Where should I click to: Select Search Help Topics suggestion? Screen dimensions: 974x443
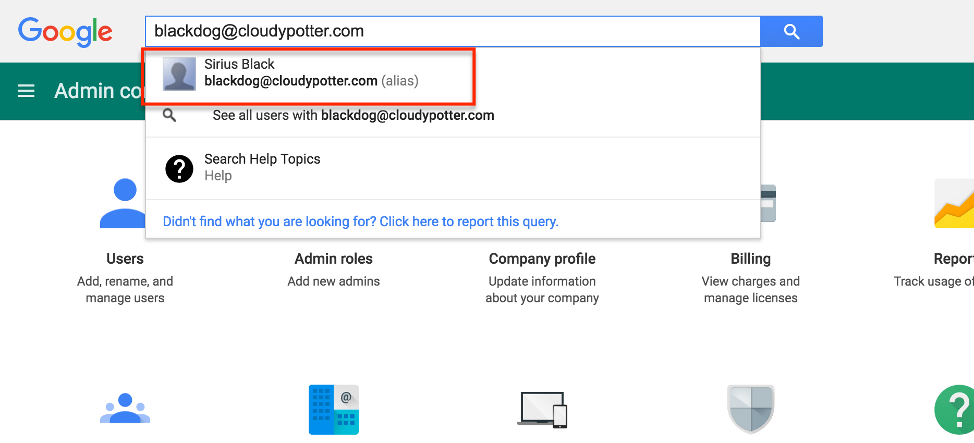point(453,168)
